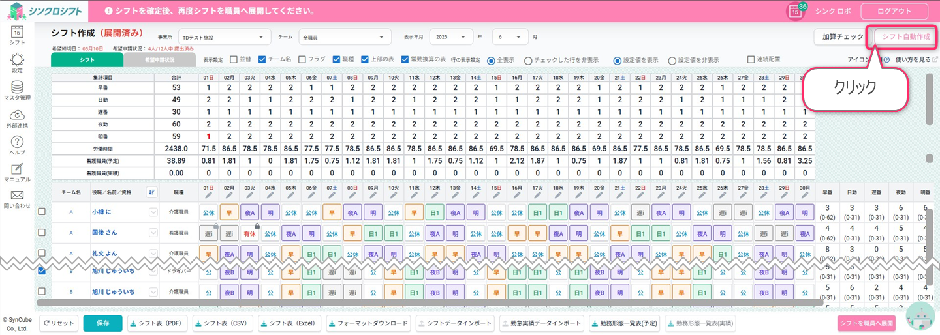Download シフト表（CSV）
The height and width of the screenshot is (335, 940).
coord(223,323)
